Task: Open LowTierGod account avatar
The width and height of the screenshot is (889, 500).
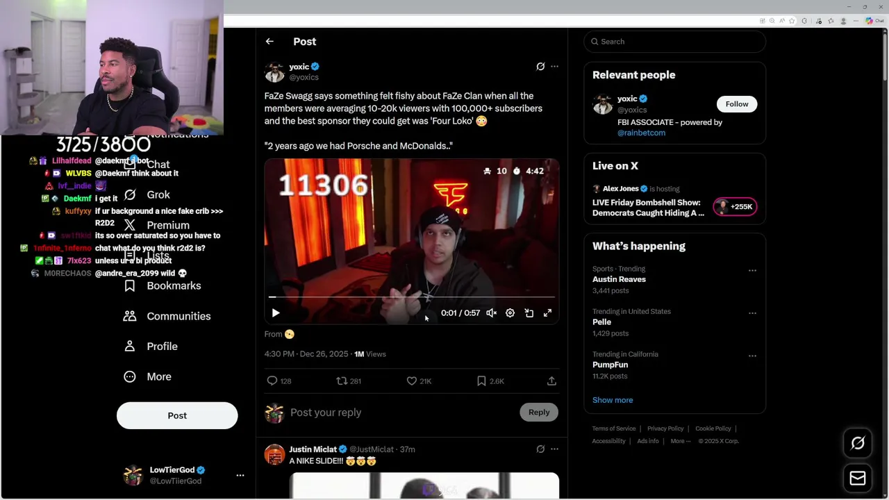Action: click(x=133, y=476)
